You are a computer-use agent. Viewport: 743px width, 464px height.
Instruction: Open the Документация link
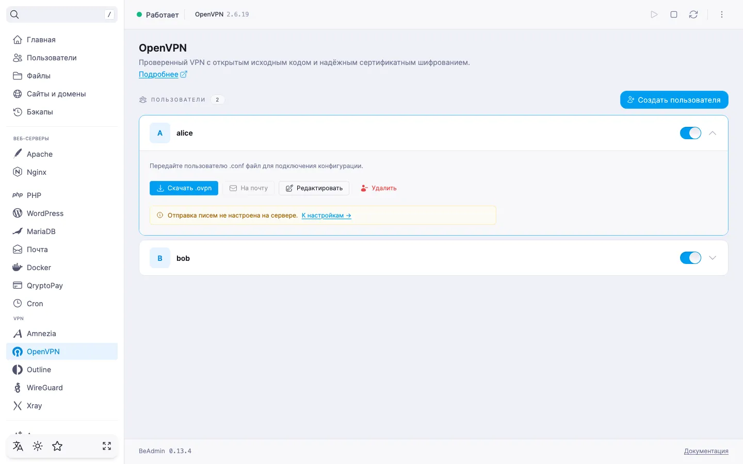(706, 451)
